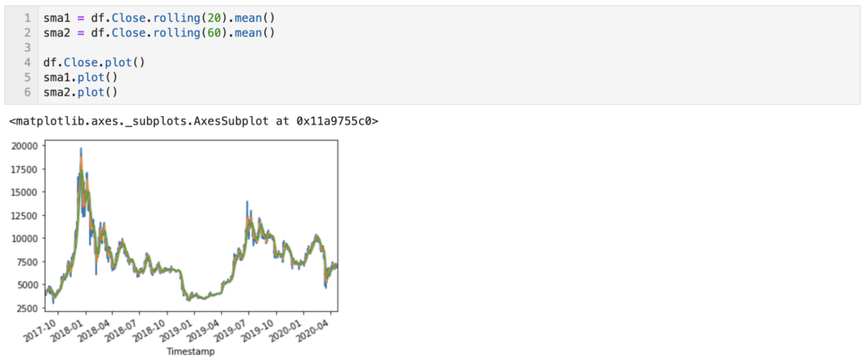The width and height of the screenshot is (867, 360).
Task: Click the 20000 y-axis label
Action: 25,146
